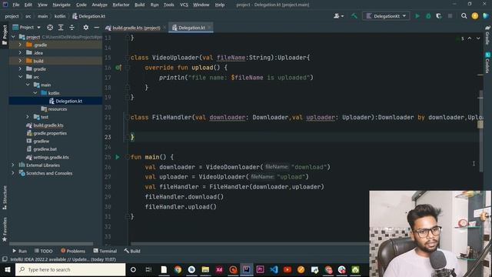Open Project view selector dropdown
The width and height of the screenshot is (492, 277).
26,28
